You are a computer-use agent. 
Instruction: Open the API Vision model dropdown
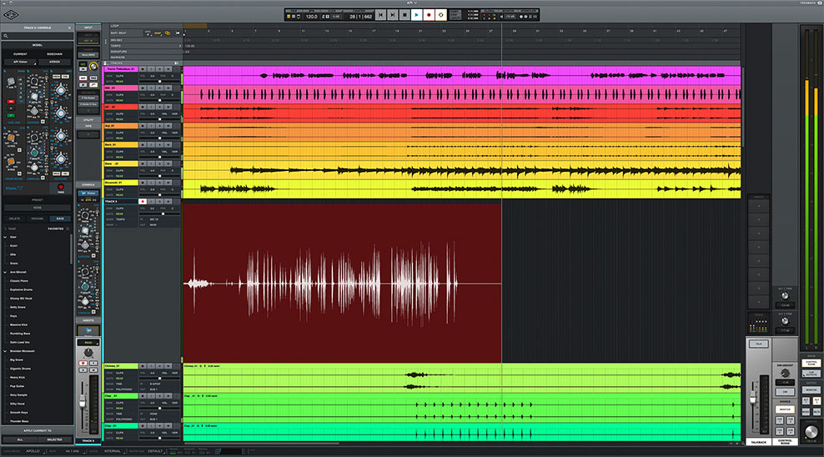21,62
